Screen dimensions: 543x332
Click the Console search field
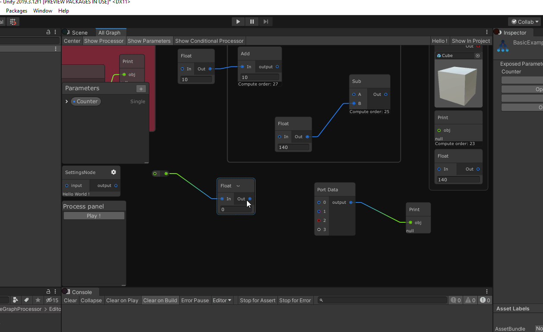[x=382, y=300]
